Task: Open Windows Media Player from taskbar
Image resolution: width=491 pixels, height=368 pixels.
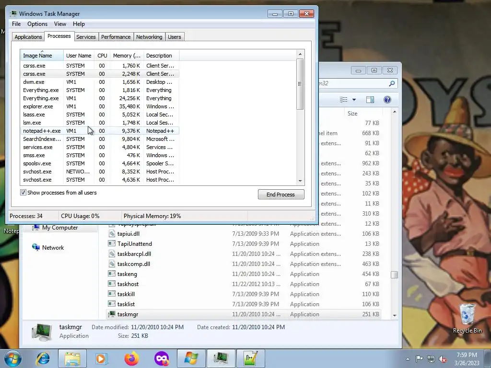Action: coord(101,358)
